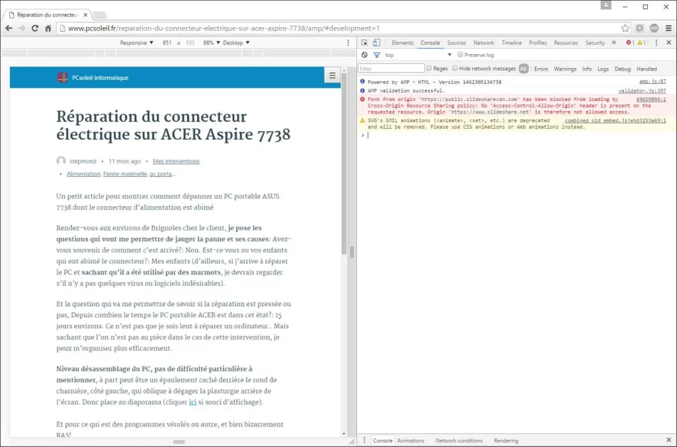Go back with the browser back arrow
677x447 pixels.
pyautogui.click(x=9, y=28)
